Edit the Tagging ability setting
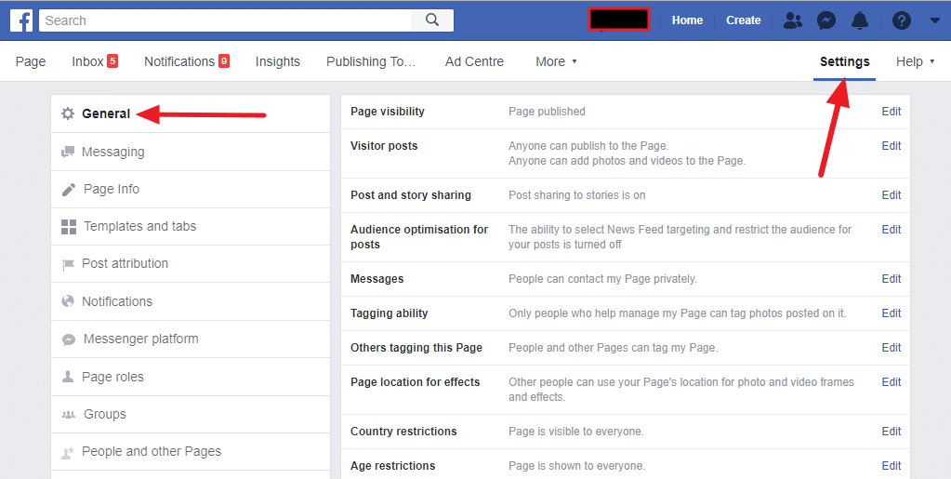 891,313
